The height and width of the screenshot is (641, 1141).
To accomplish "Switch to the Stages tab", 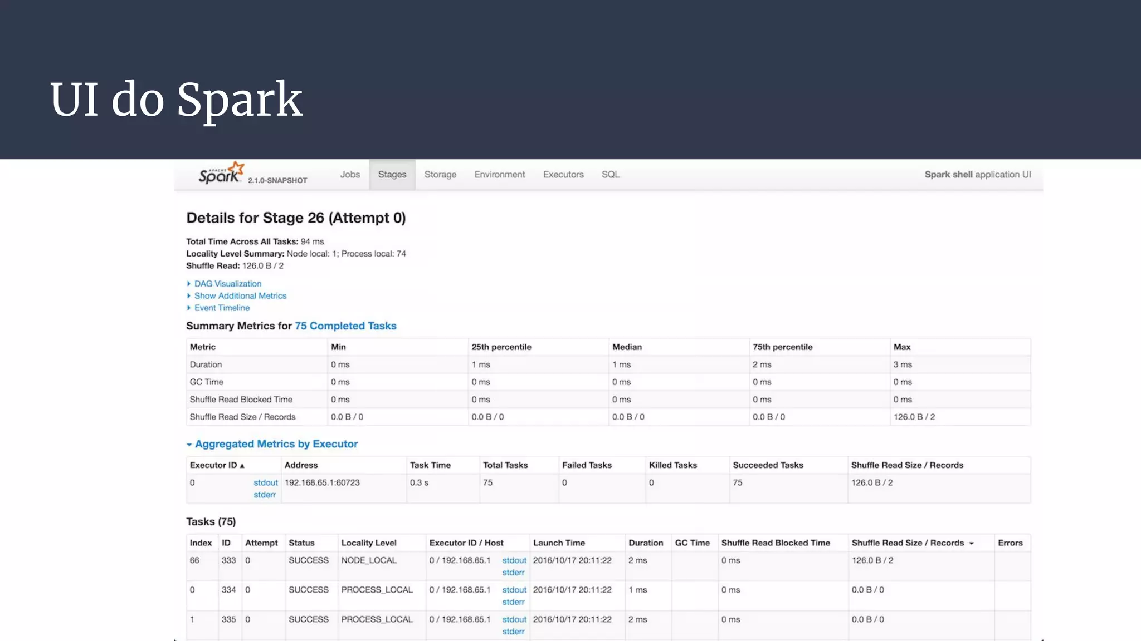I will click(x=392, y=175).
